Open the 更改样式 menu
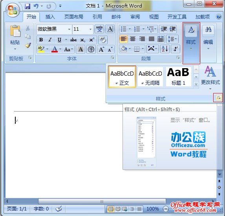The width and height of the screenshot is (225, 216). 210,78
